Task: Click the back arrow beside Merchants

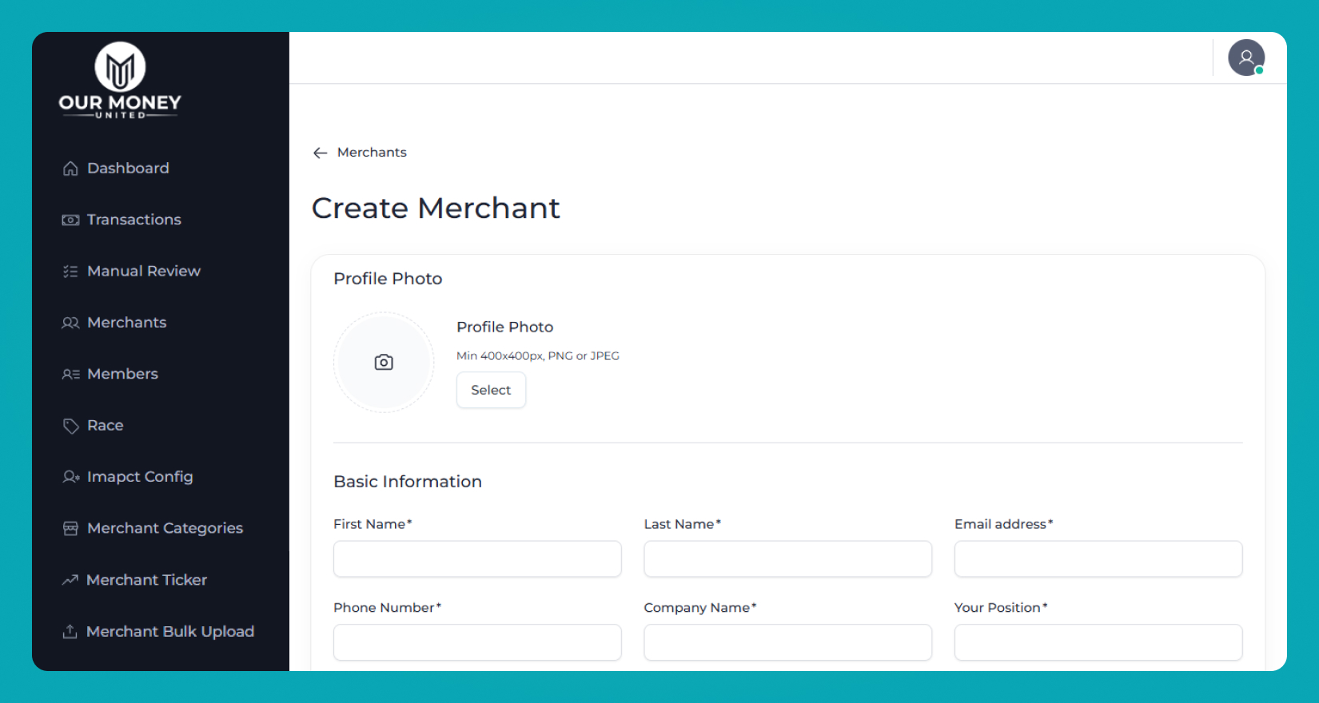Action: tap(321, 153)
